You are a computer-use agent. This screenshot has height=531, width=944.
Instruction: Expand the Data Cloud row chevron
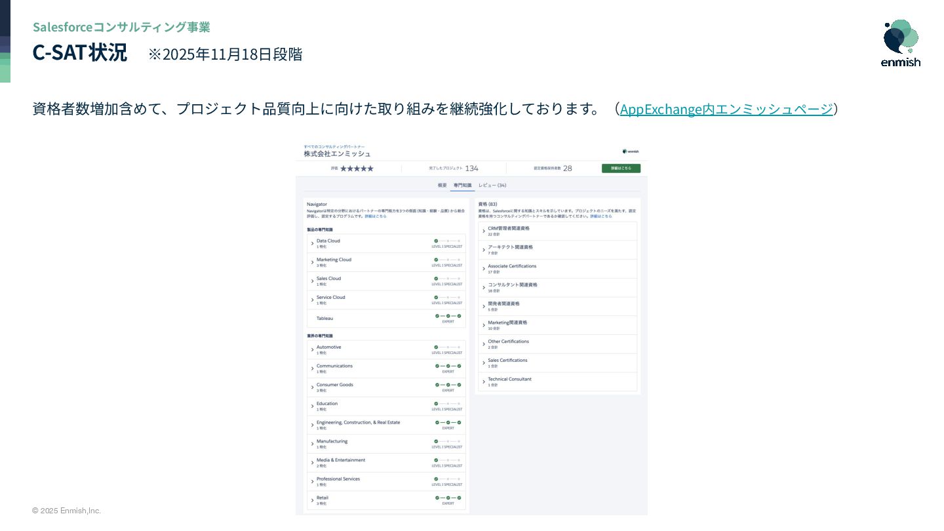[312, 243]
